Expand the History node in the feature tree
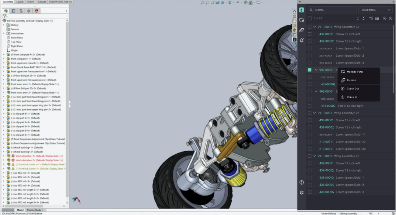396x215 pixels. tap(4, 25)
